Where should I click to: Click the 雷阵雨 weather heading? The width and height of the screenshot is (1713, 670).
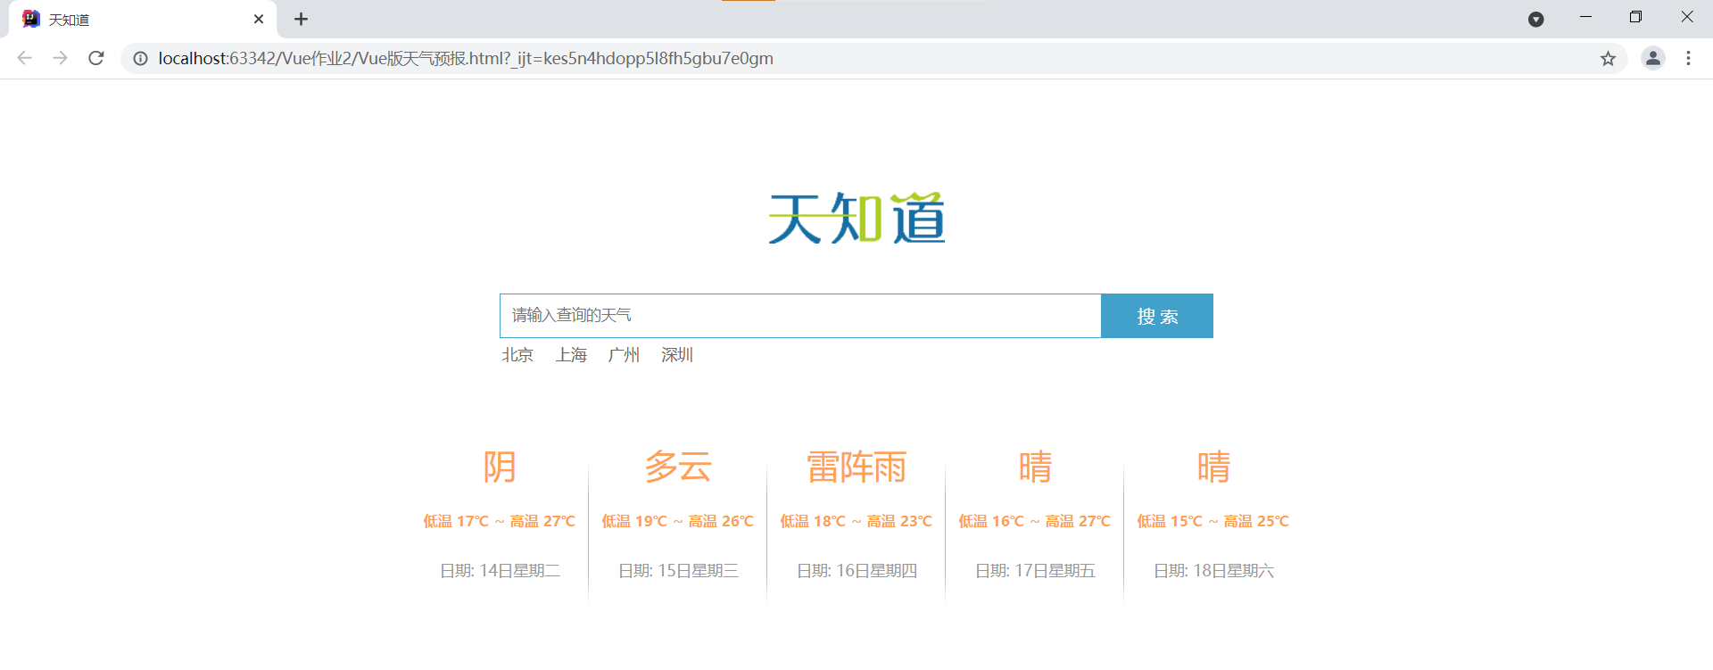point(856,467)
